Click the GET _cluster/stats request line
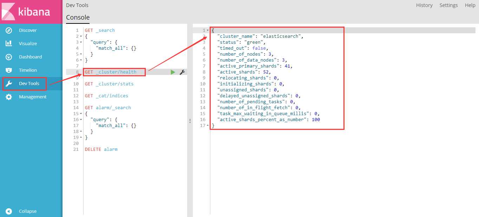479x217 pixels. click(109, 84)
